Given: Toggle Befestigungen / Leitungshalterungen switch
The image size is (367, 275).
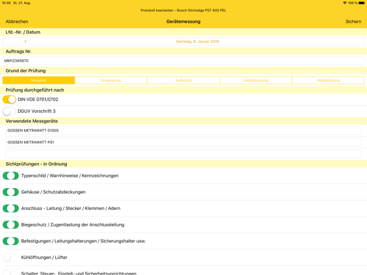Looking at the screenshot, I should click(x=11, y=241).
